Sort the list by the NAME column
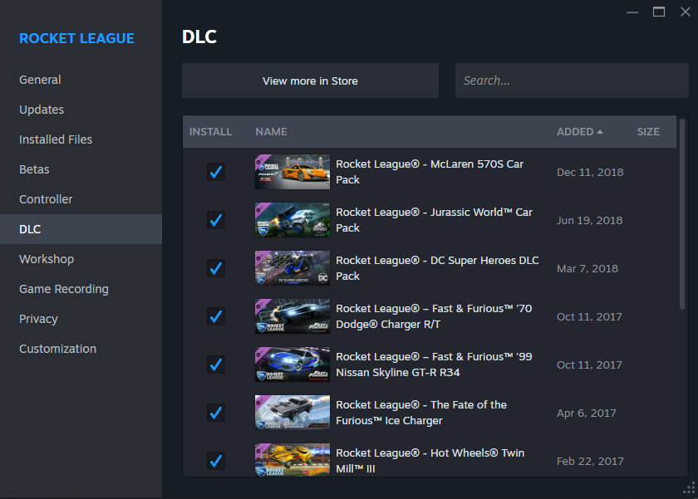The width and height of the screenshot is (698, 499). [271, 131]
